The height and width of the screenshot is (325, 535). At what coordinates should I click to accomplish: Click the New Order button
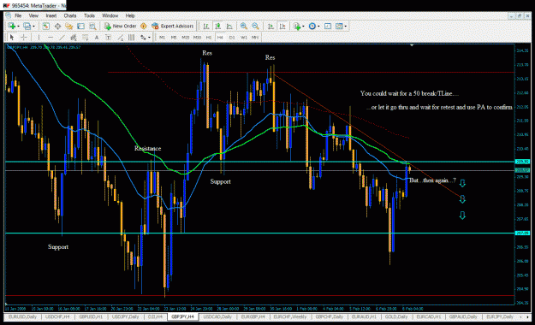point(120,26)
